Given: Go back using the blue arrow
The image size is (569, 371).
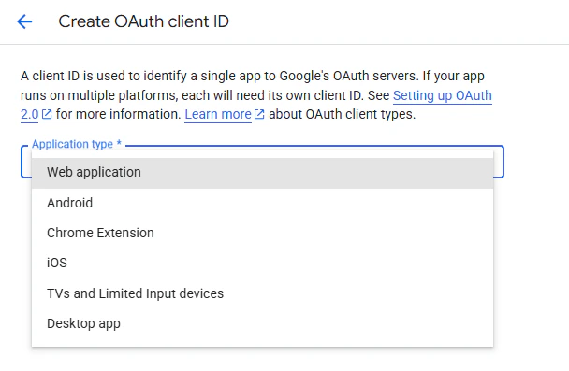Looking at the screenshot, I should pyautogui.click(x=24, y=21).
